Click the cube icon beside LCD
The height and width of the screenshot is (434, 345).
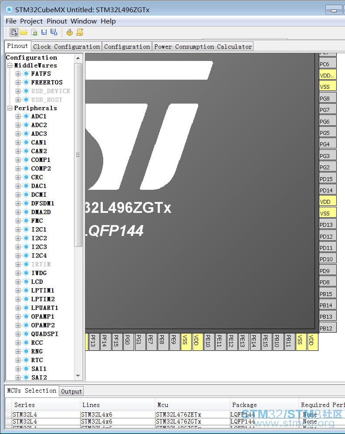coord(26,282)
